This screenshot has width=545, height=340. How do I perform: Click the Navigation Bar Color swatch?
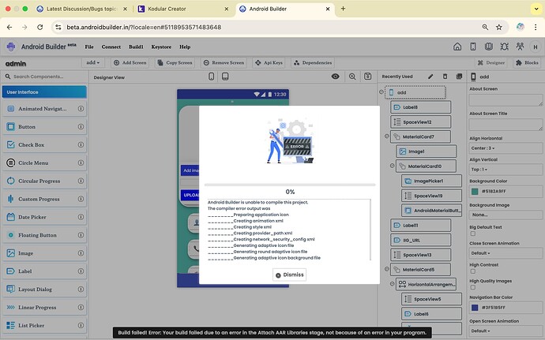point(475,308)
